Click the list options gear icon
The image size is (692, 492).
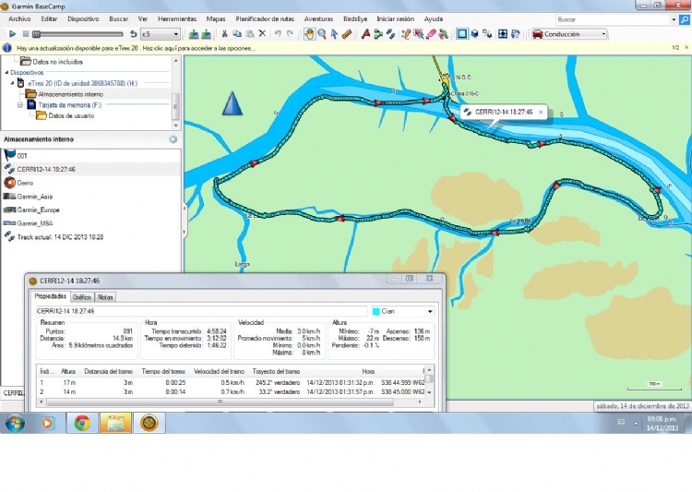(x=173, y=139)
